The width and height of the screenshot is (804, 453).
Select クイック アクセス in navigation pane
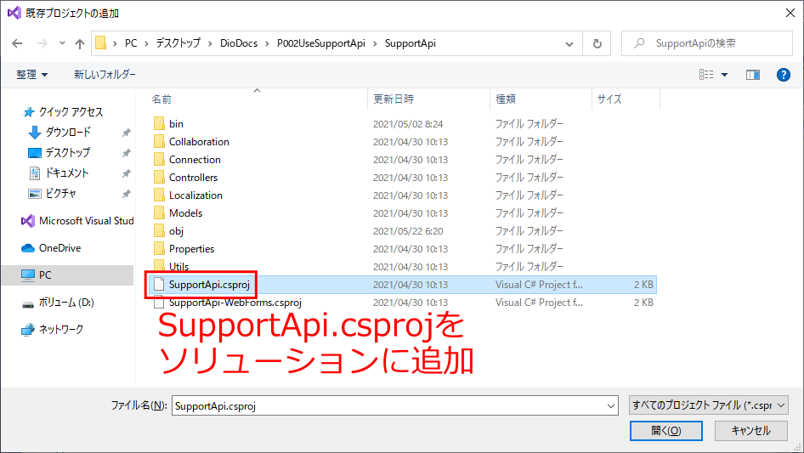pyautogui.click(x=71, y=112)
